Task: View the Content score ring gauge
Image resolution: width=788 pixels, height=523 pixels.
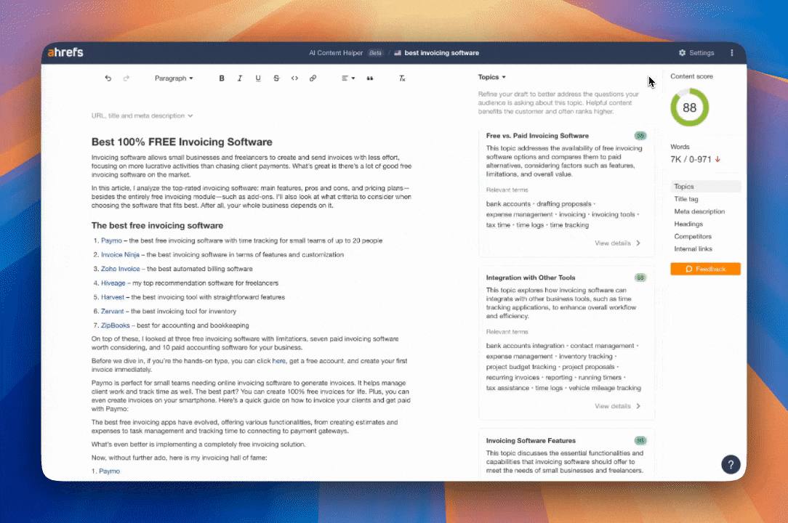Action: (x=689, y=108)
